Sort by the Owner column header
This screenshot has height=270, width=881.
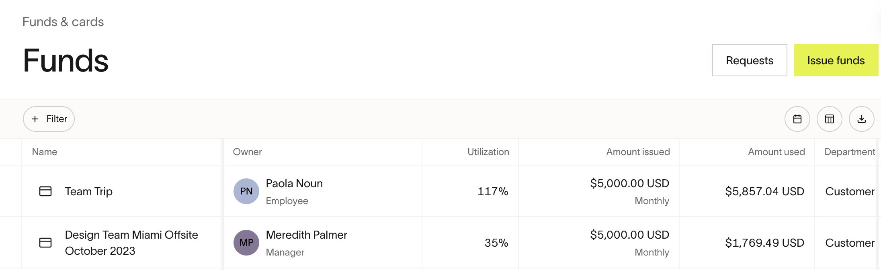(x=247, y=152)
